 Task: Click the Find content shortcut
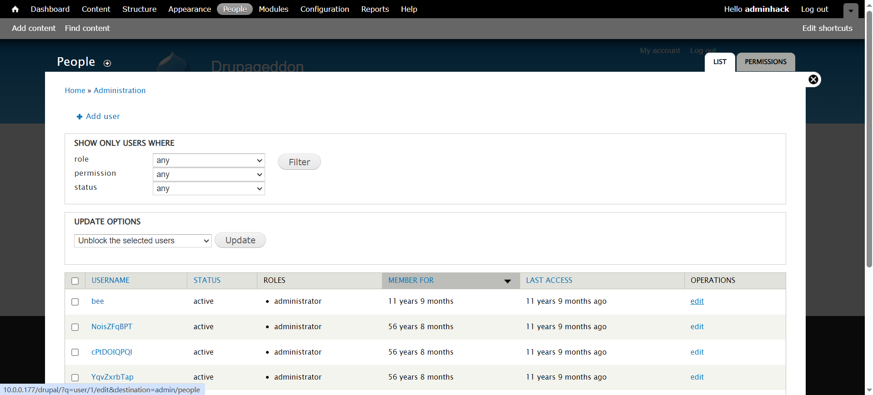[x=87, y=28]
